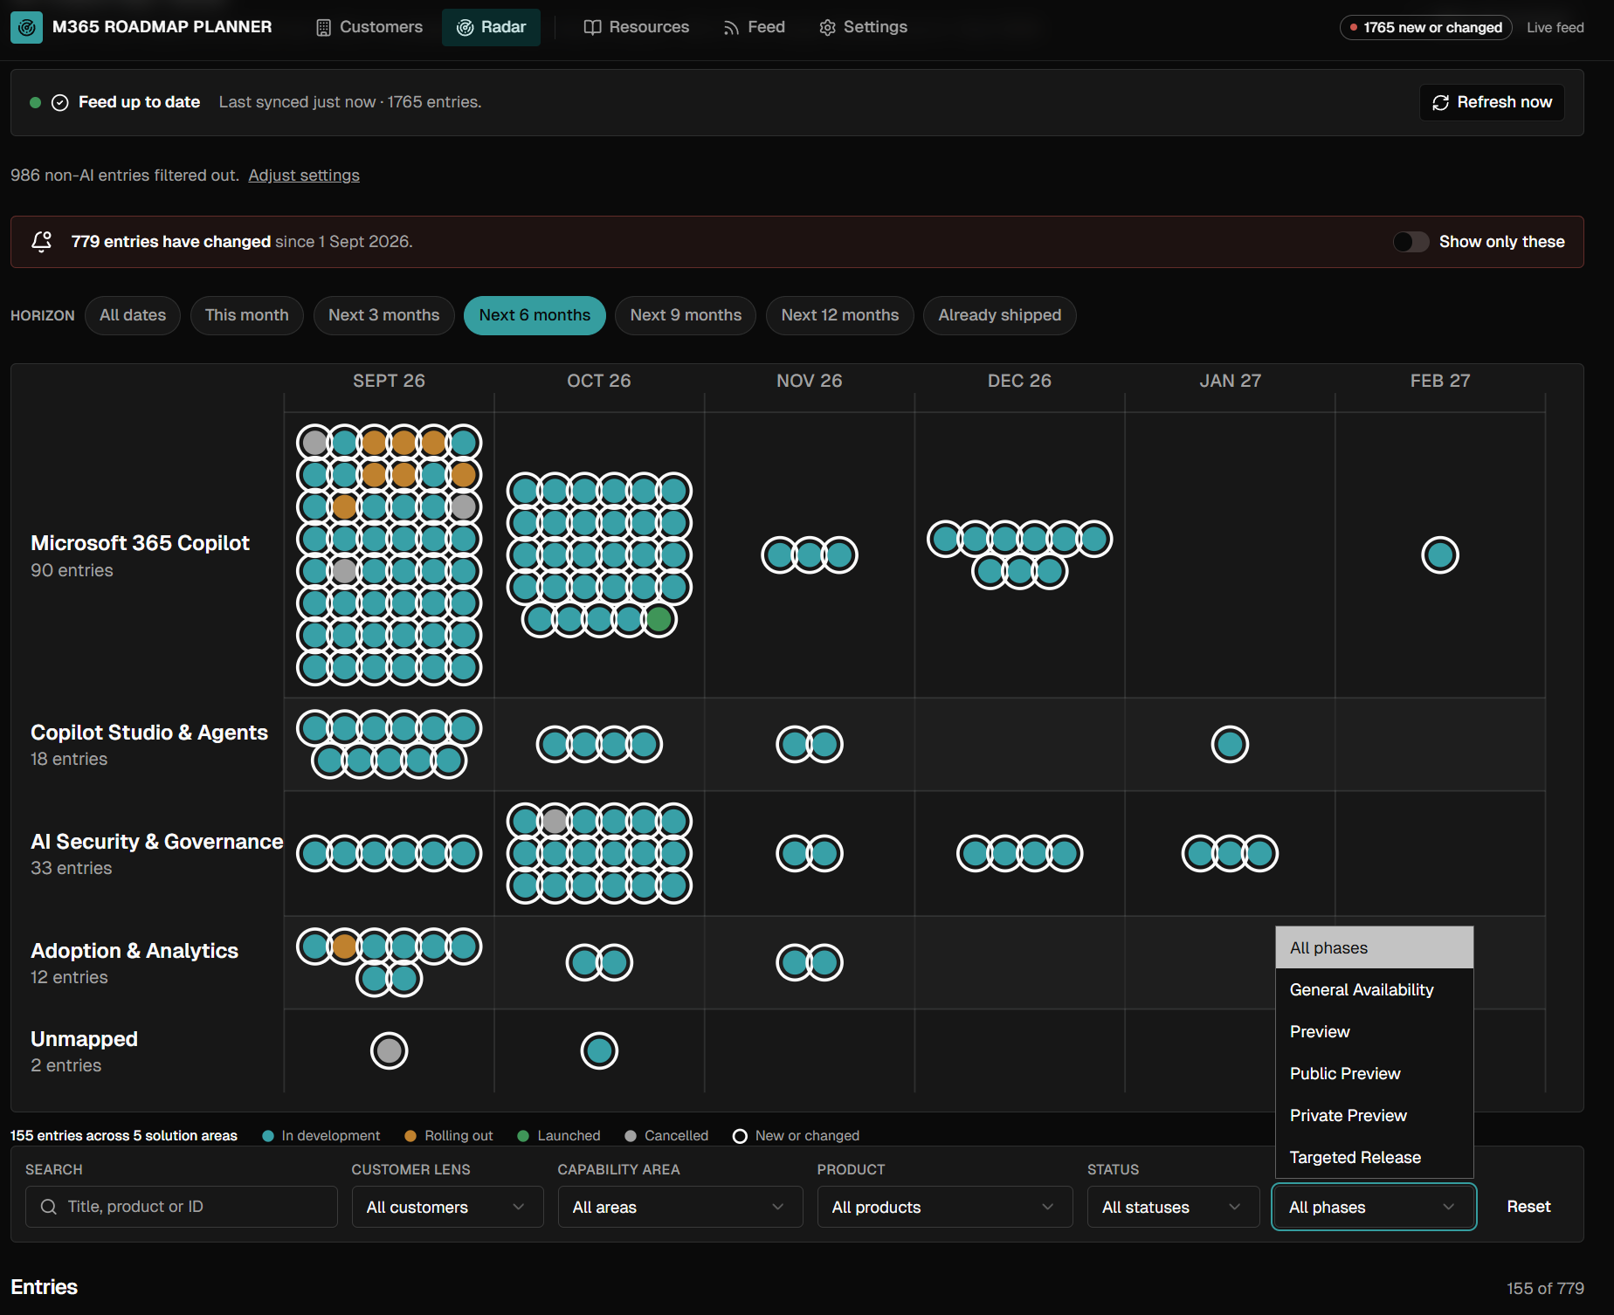Click the search magnifier icon in the search box
This screenshot has height=1315, width=1614.
[49, 1207]
